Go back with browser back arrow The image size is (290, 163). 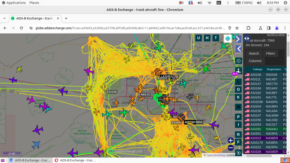click(5, 28)
